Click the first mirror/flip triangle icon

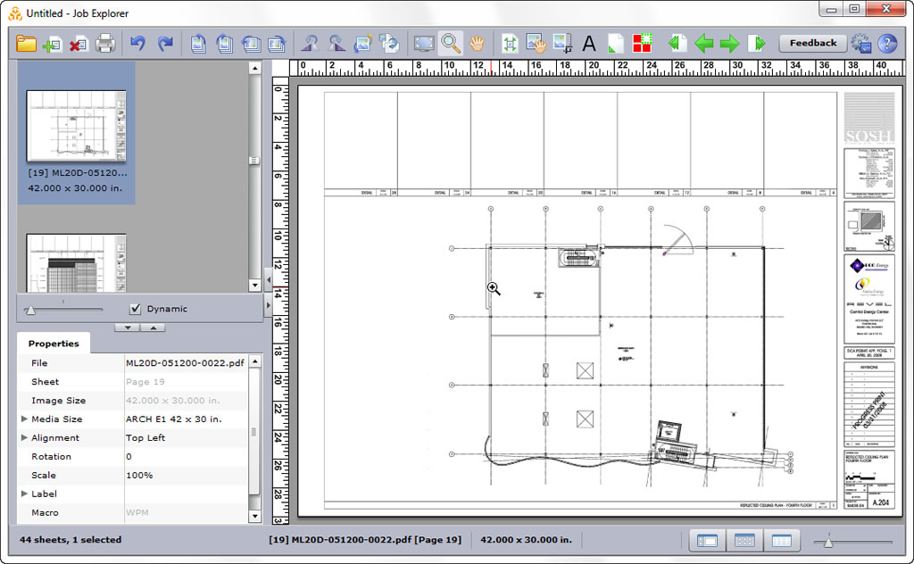(x=310, y=44)
